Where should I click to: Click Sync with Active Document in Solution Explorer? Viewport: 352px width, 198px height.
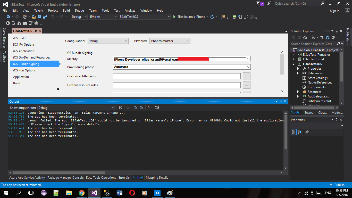click(x=322, y=37)
